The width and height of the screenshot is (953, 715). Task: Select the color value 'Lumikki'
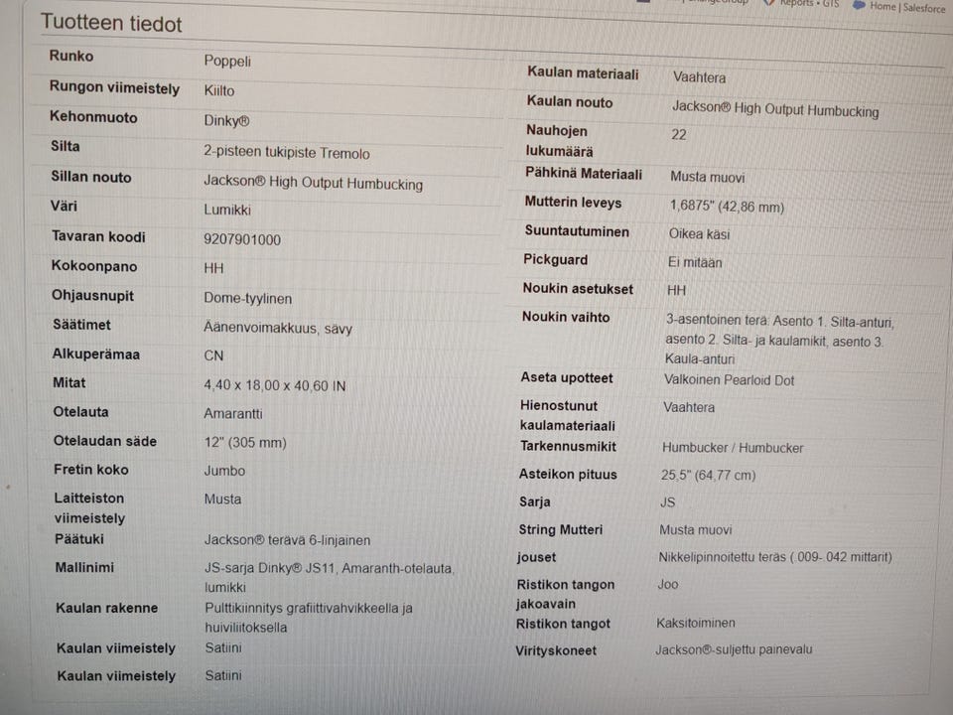coord(227,210)
